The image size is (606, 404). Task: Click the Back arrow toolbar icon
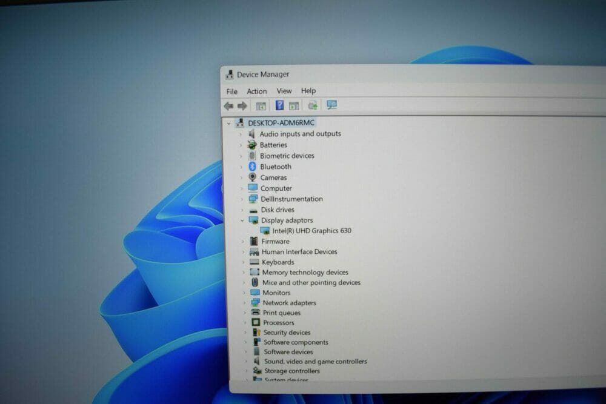(x=228, y=105)
